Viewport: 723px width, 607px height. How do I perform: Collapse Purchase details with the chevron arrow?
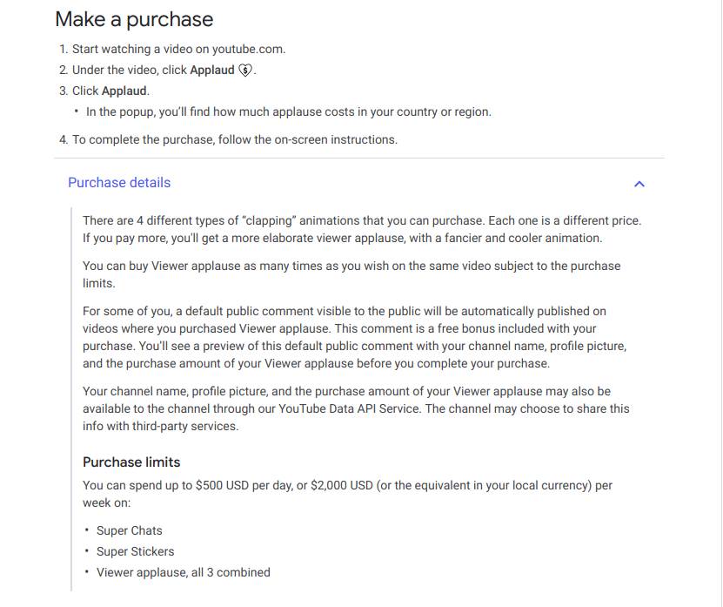pyautogui.click(x=639, y=184)
